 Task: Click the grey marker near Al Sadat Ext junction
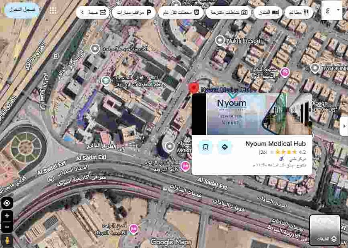point(170,147)
